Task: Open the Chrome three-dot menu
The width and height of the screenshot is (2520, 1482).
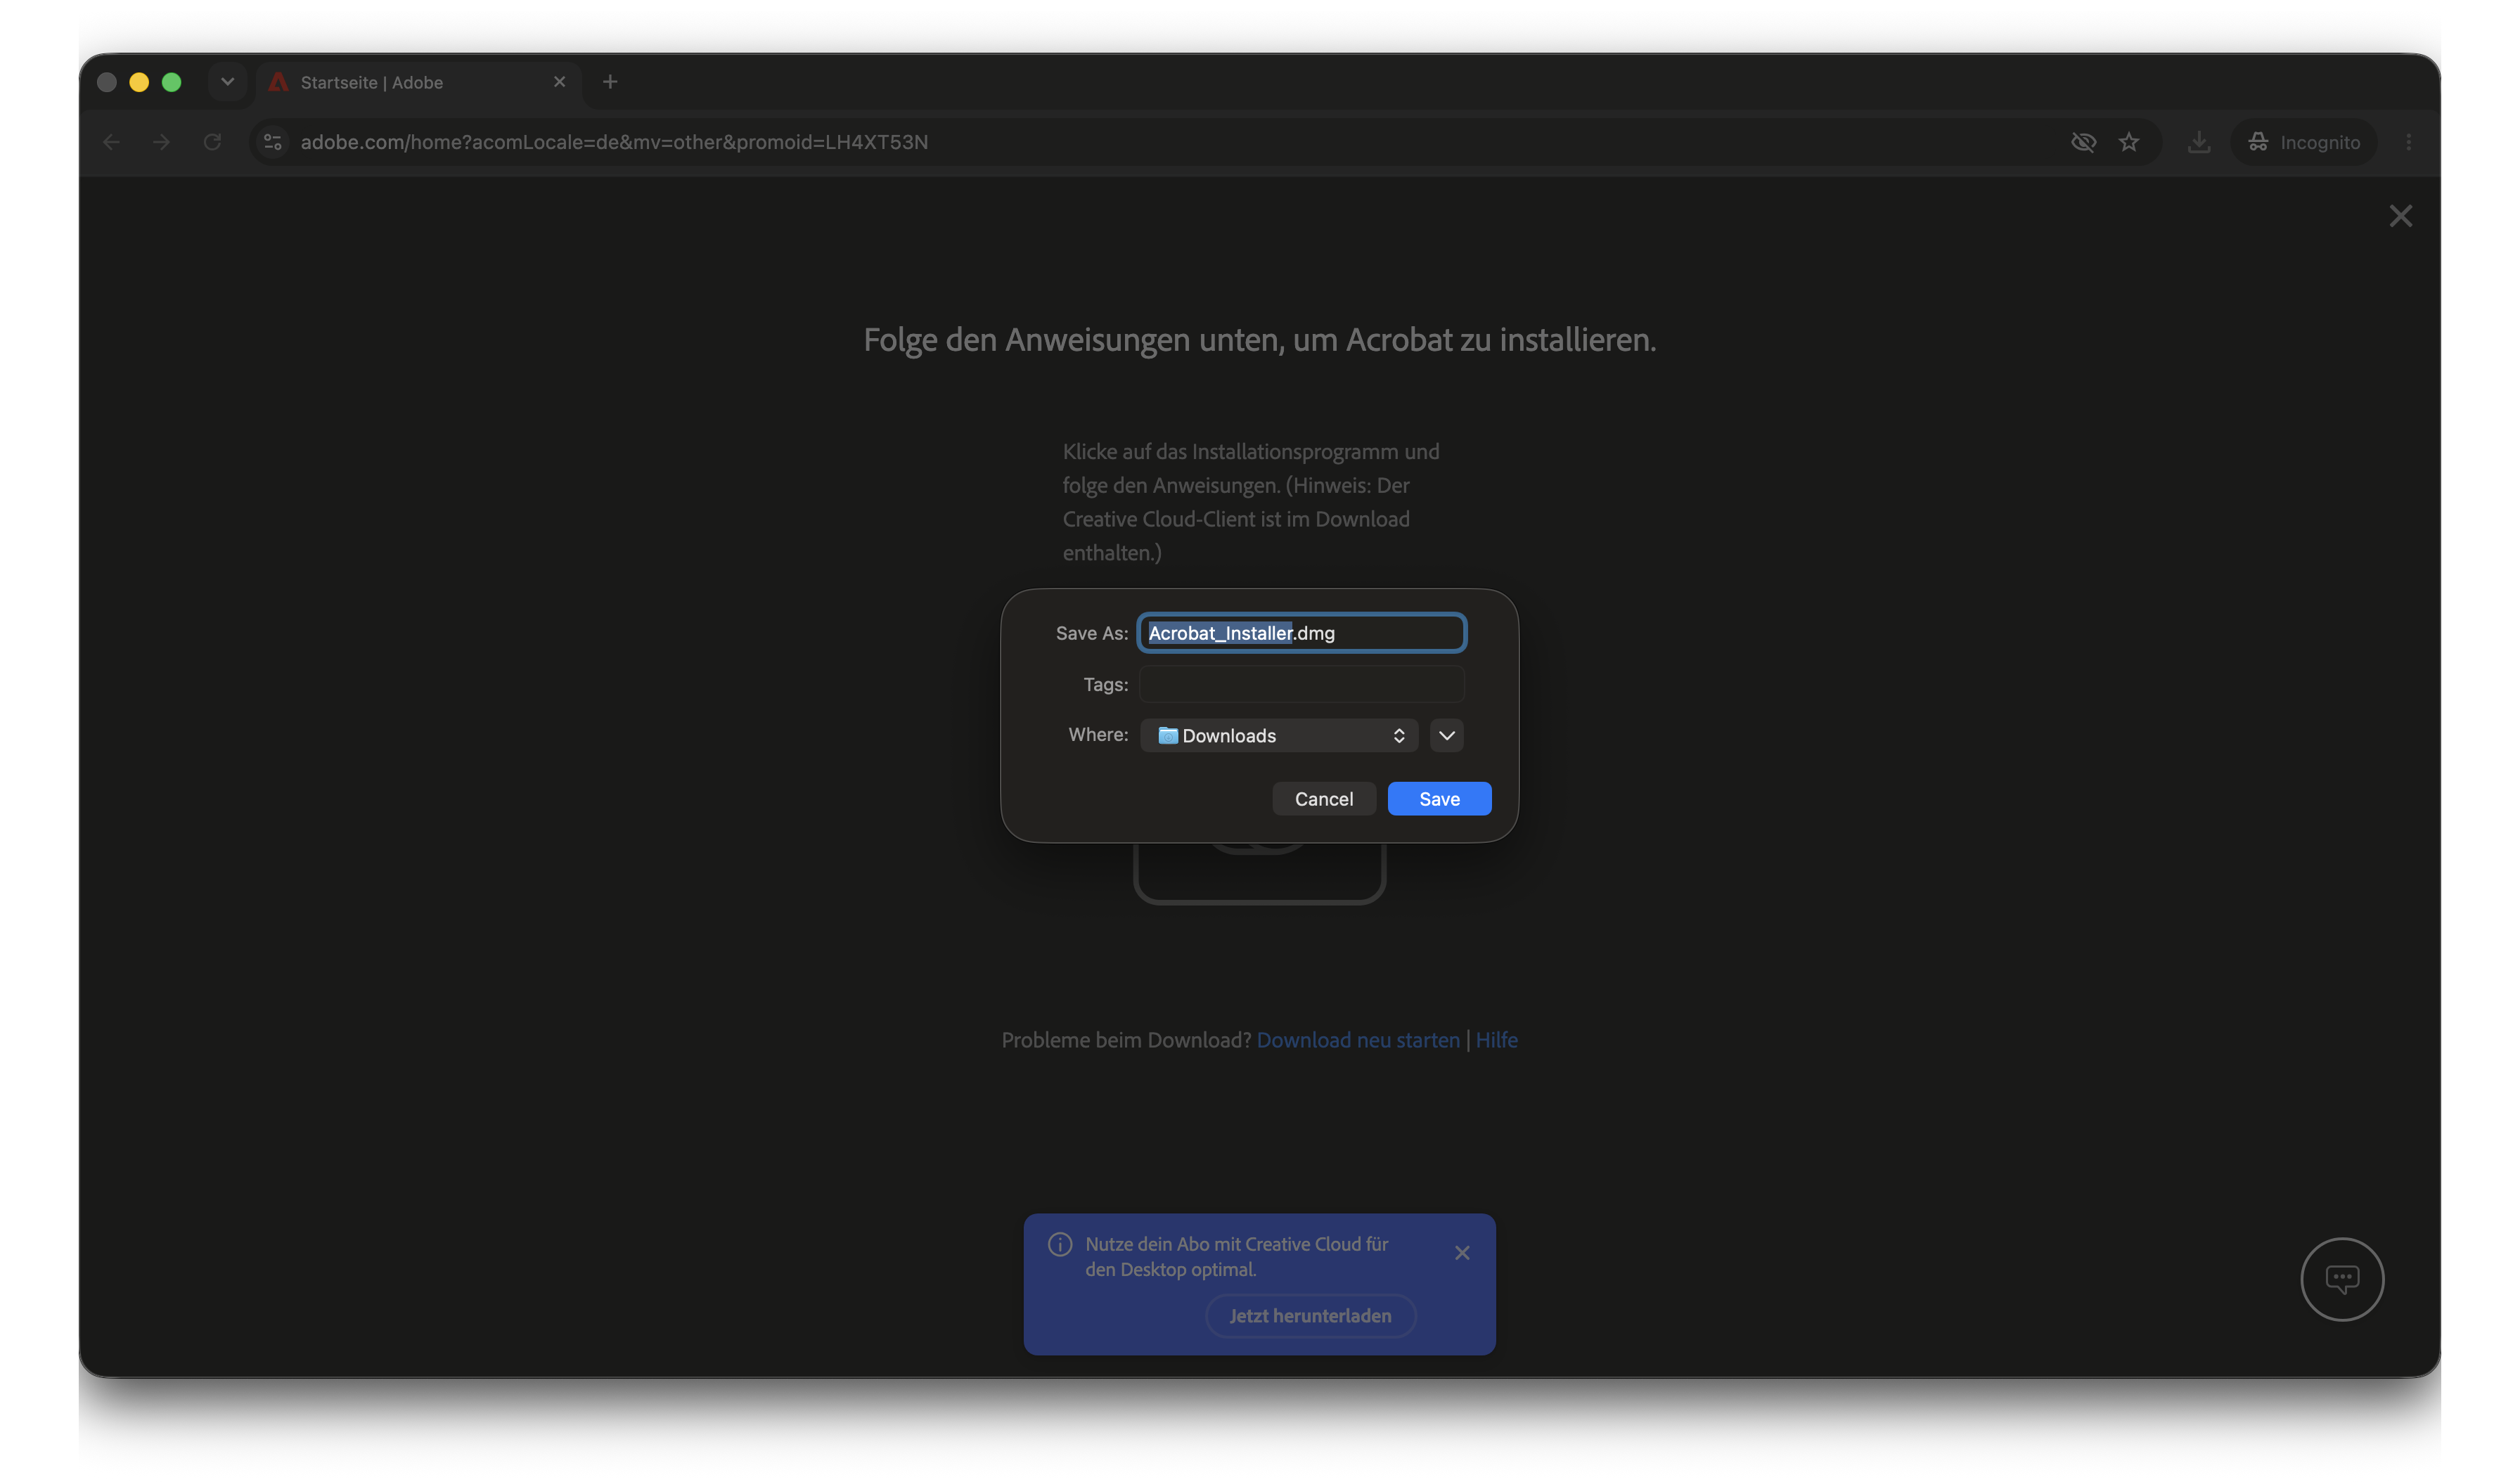Action: 2408,142
